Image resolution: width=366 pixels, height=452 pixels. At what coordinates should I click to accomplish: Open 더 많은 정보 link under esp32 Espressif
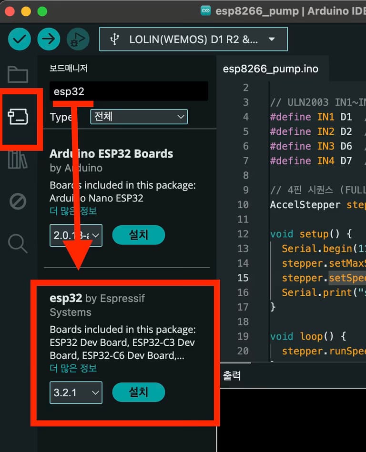coord(73,368)
